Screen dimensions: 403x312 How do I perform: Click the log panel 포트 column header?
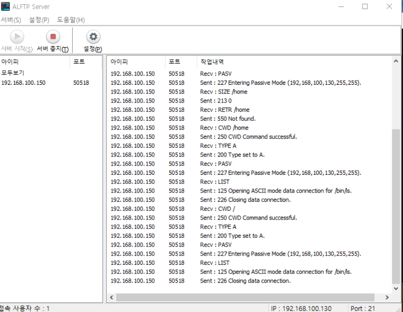(x=181, y=62)
